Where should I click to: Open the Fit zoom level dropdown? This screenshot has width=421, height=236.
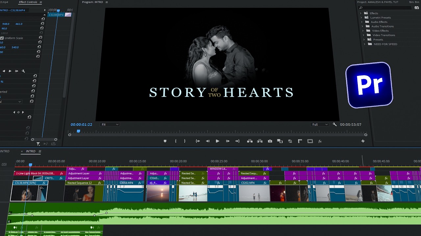(110, 125)
